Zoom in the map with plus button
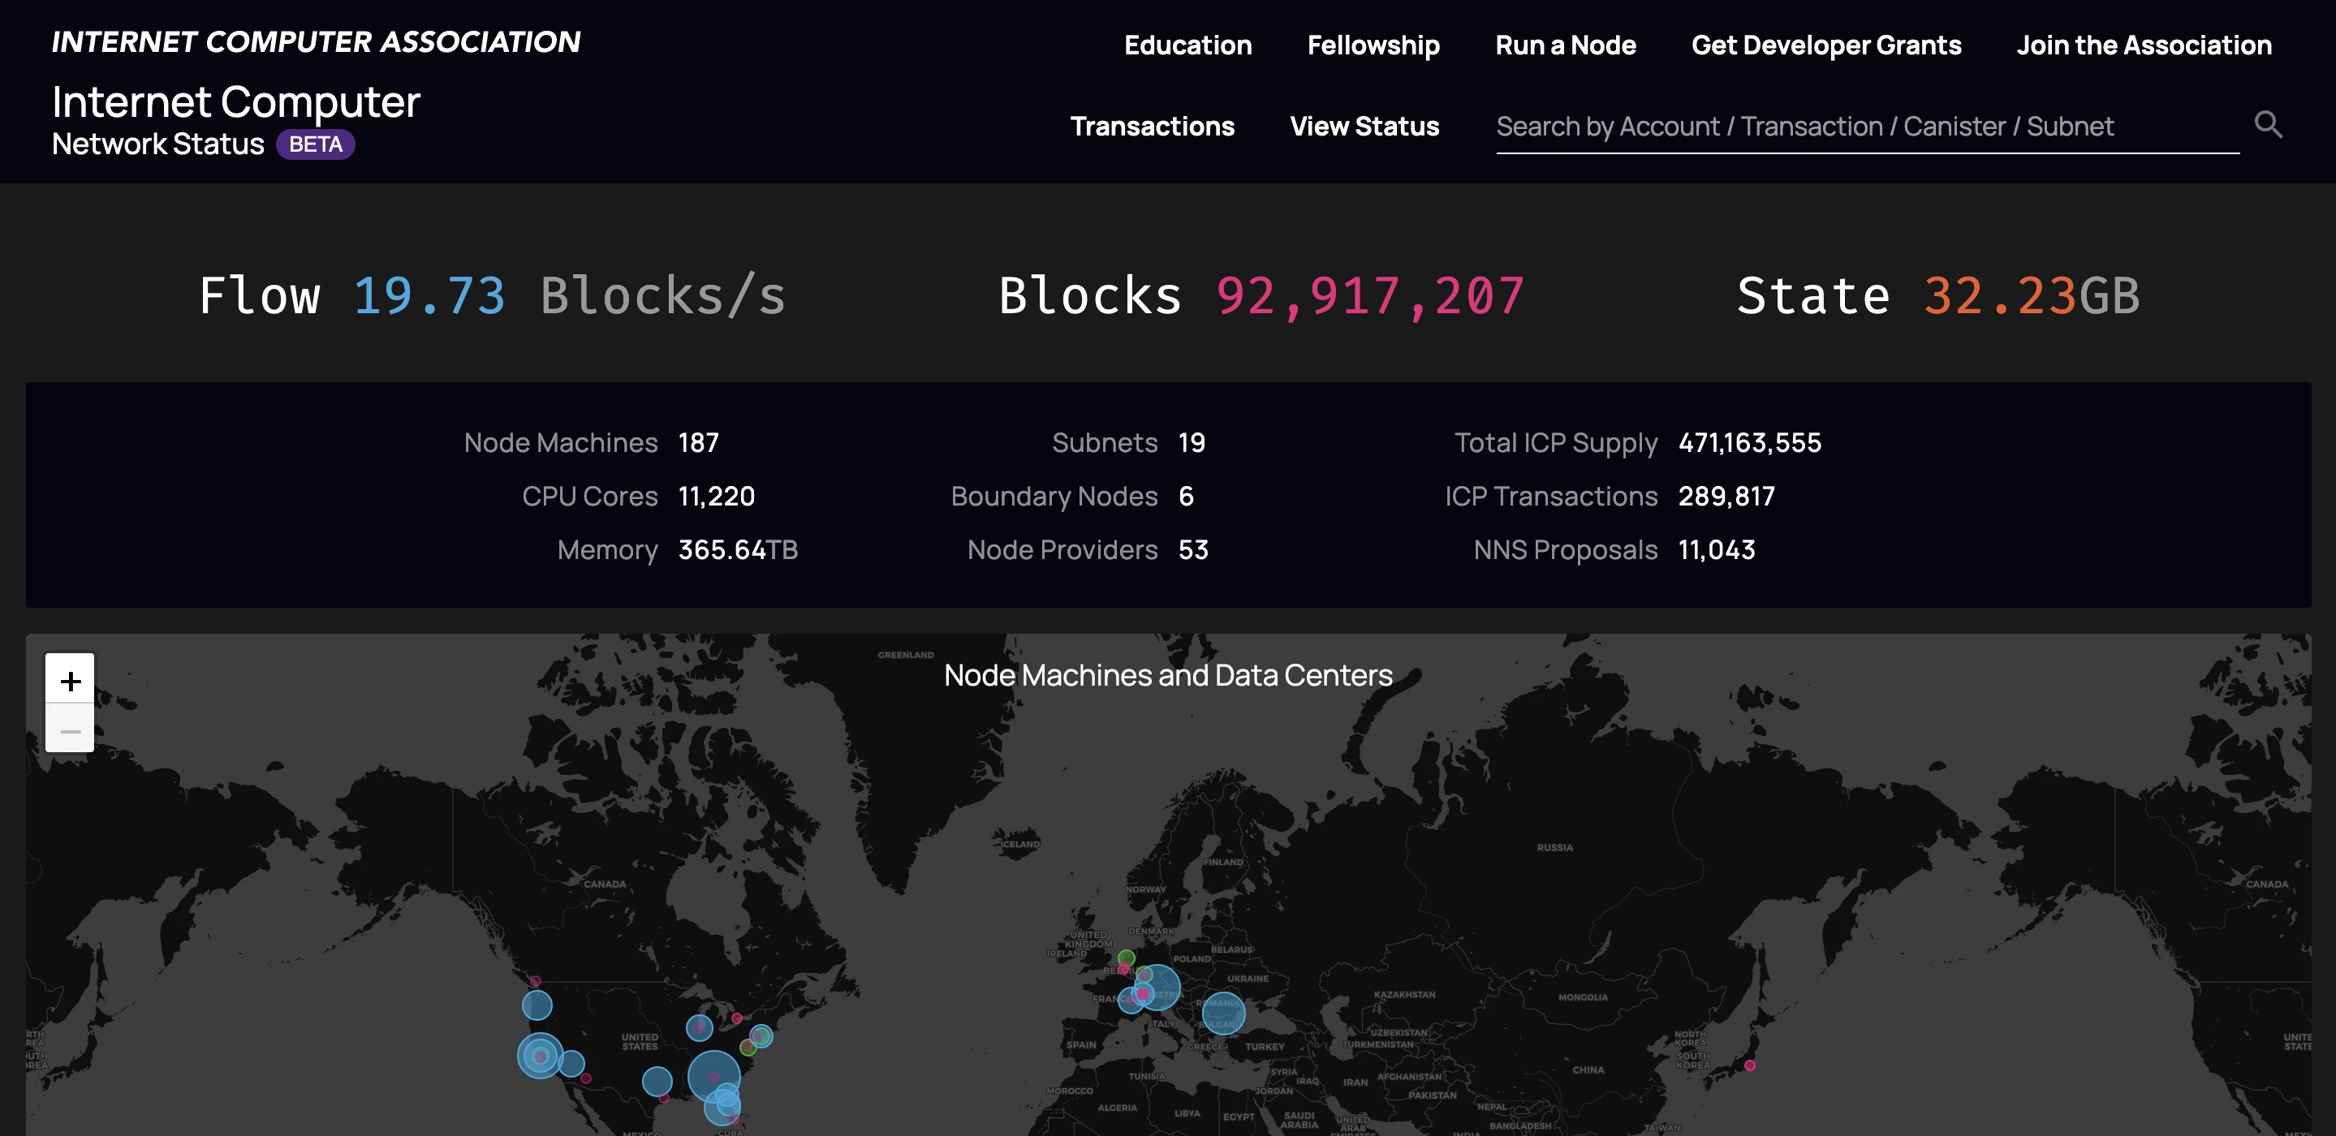Image resolution: width=2336 pixels, height=1136 pixels. (x=70, y=679)
